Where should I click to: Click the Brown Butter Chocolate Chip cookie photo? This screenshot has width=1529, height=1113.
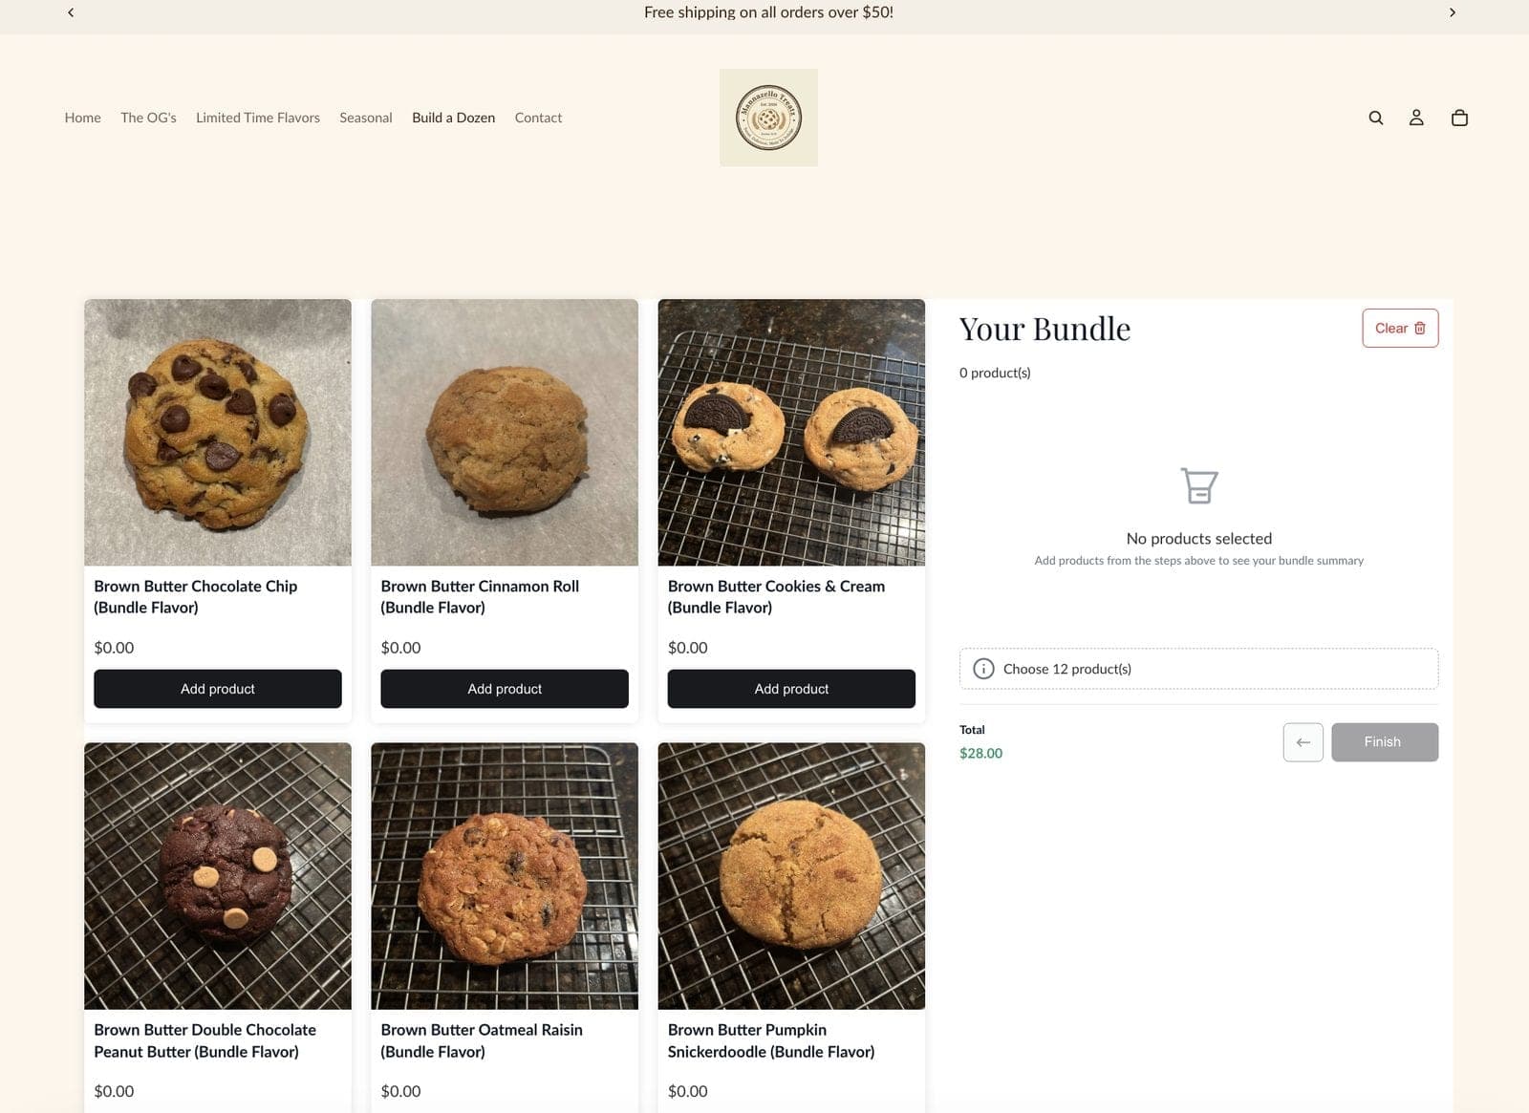[218, 433]
